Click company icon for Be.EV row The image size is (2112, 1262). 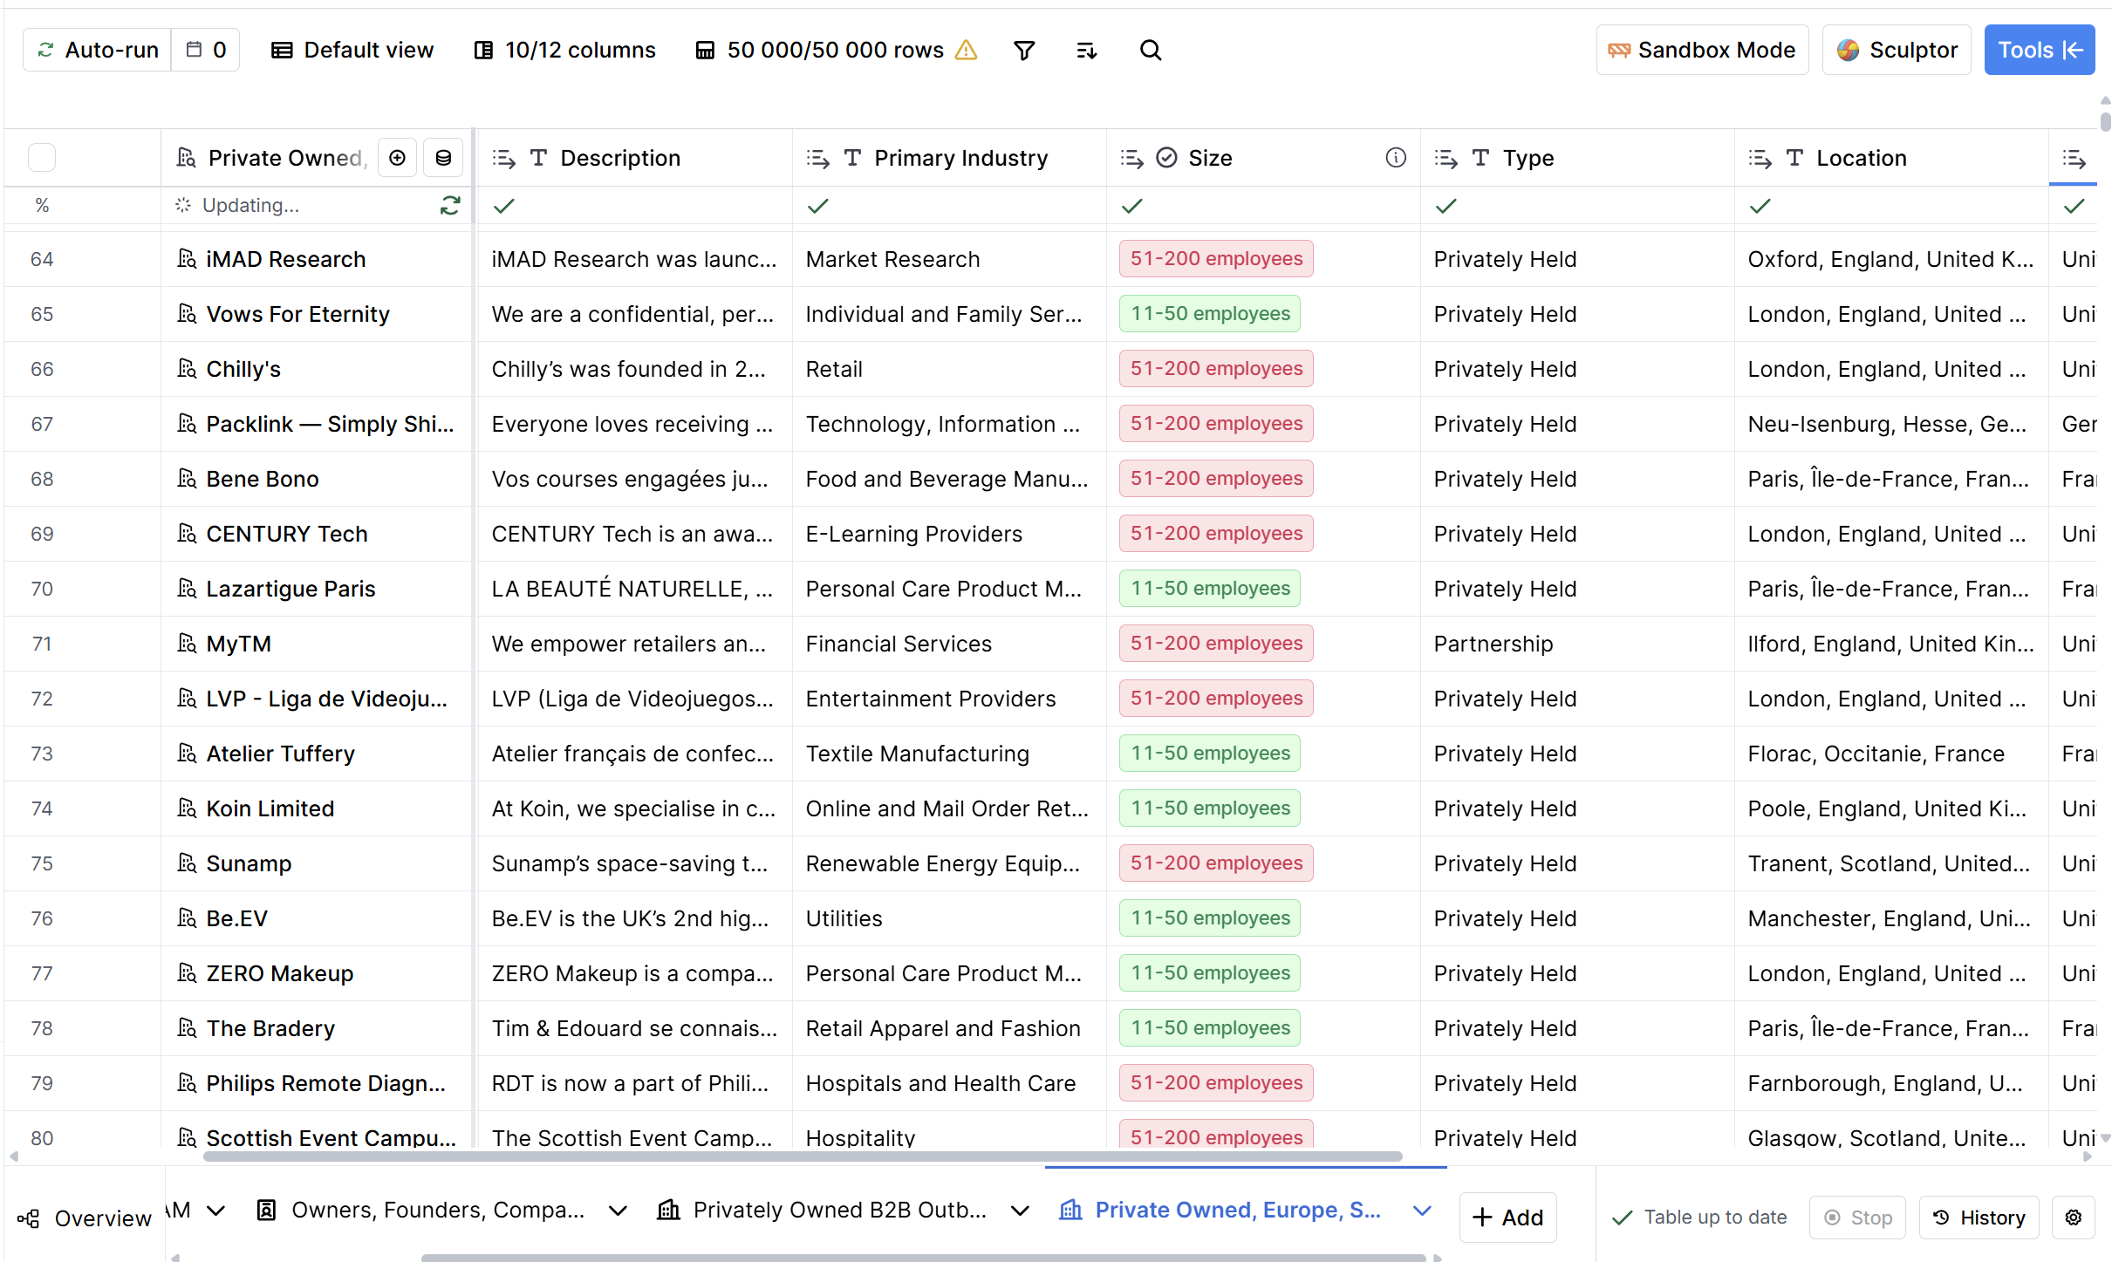click(187, 918)
